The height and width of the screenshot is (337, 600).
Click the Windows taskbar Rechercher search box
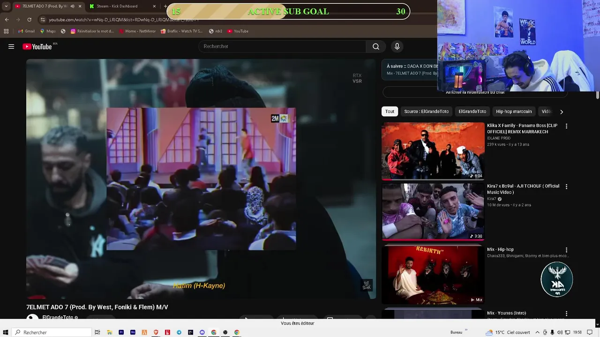(x=52, y=332)
